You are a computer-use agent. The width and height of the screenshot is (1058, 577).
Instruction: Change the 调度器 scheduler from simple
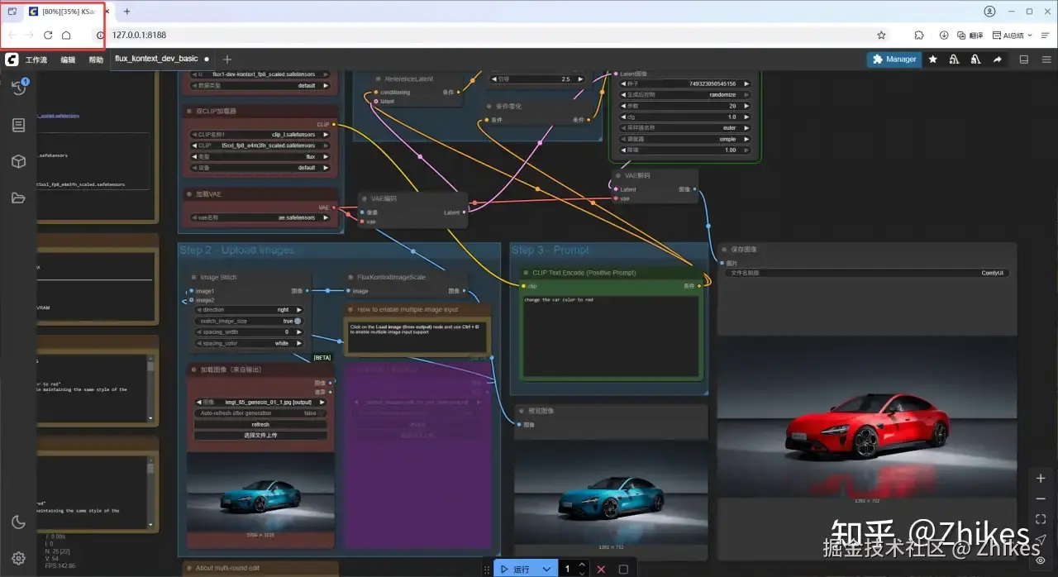[683, 139]
